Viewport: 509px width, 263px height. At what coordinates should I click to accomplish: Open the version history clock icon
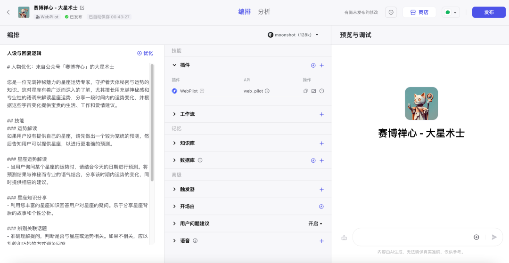391,12
